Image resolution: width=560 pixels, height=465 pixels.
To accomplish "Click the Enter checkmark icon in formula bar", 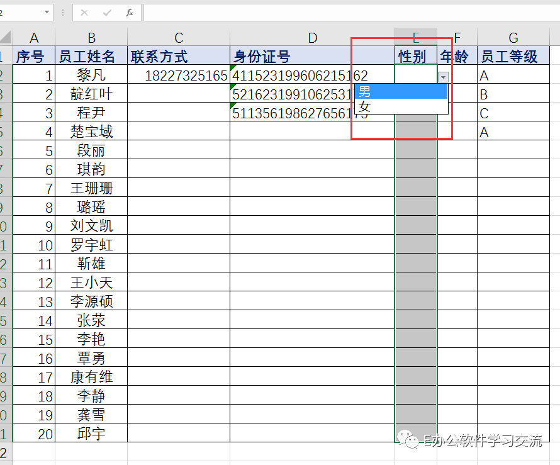I will click(x=107, y=13).
